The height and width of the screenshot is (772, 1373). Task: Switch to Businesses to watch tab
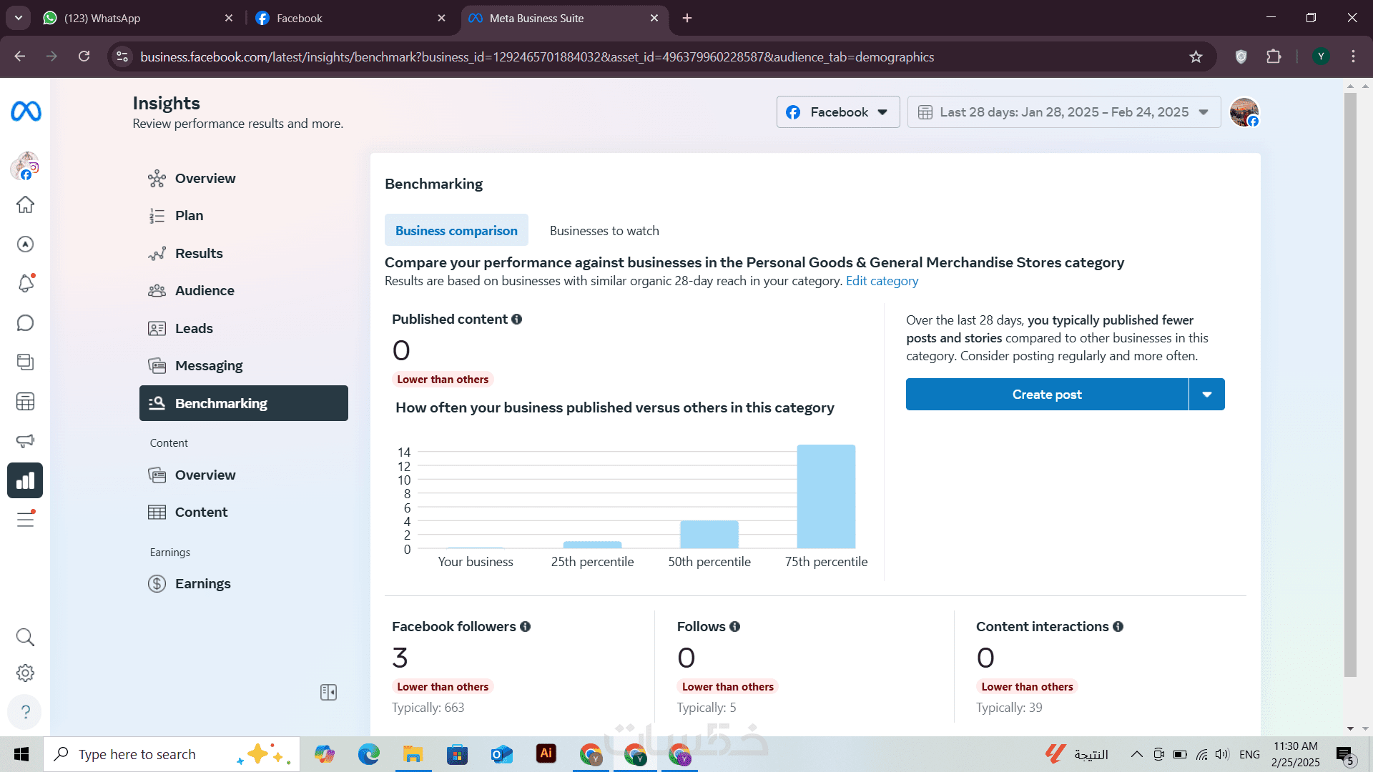[x=604, y=231]
